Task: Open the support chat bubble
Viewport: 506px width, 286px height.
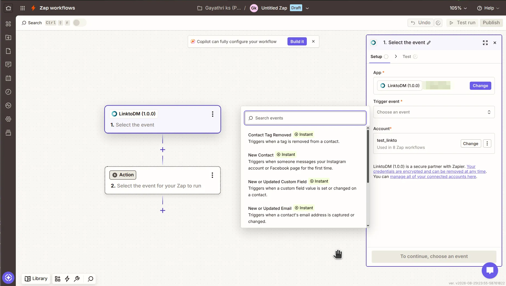Action: pyautogui.click(x=490, y=270)
